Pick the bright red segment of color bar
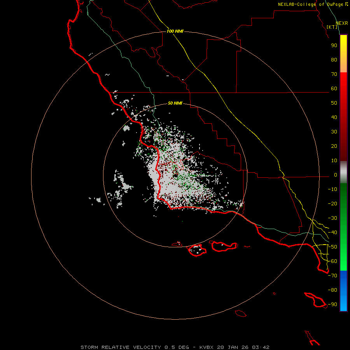350x350 pixels. coord(343,117)
